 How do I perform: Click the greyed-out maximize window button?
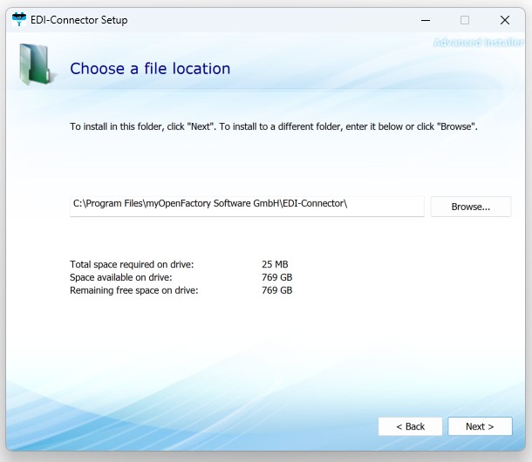(x=465, y=20)
